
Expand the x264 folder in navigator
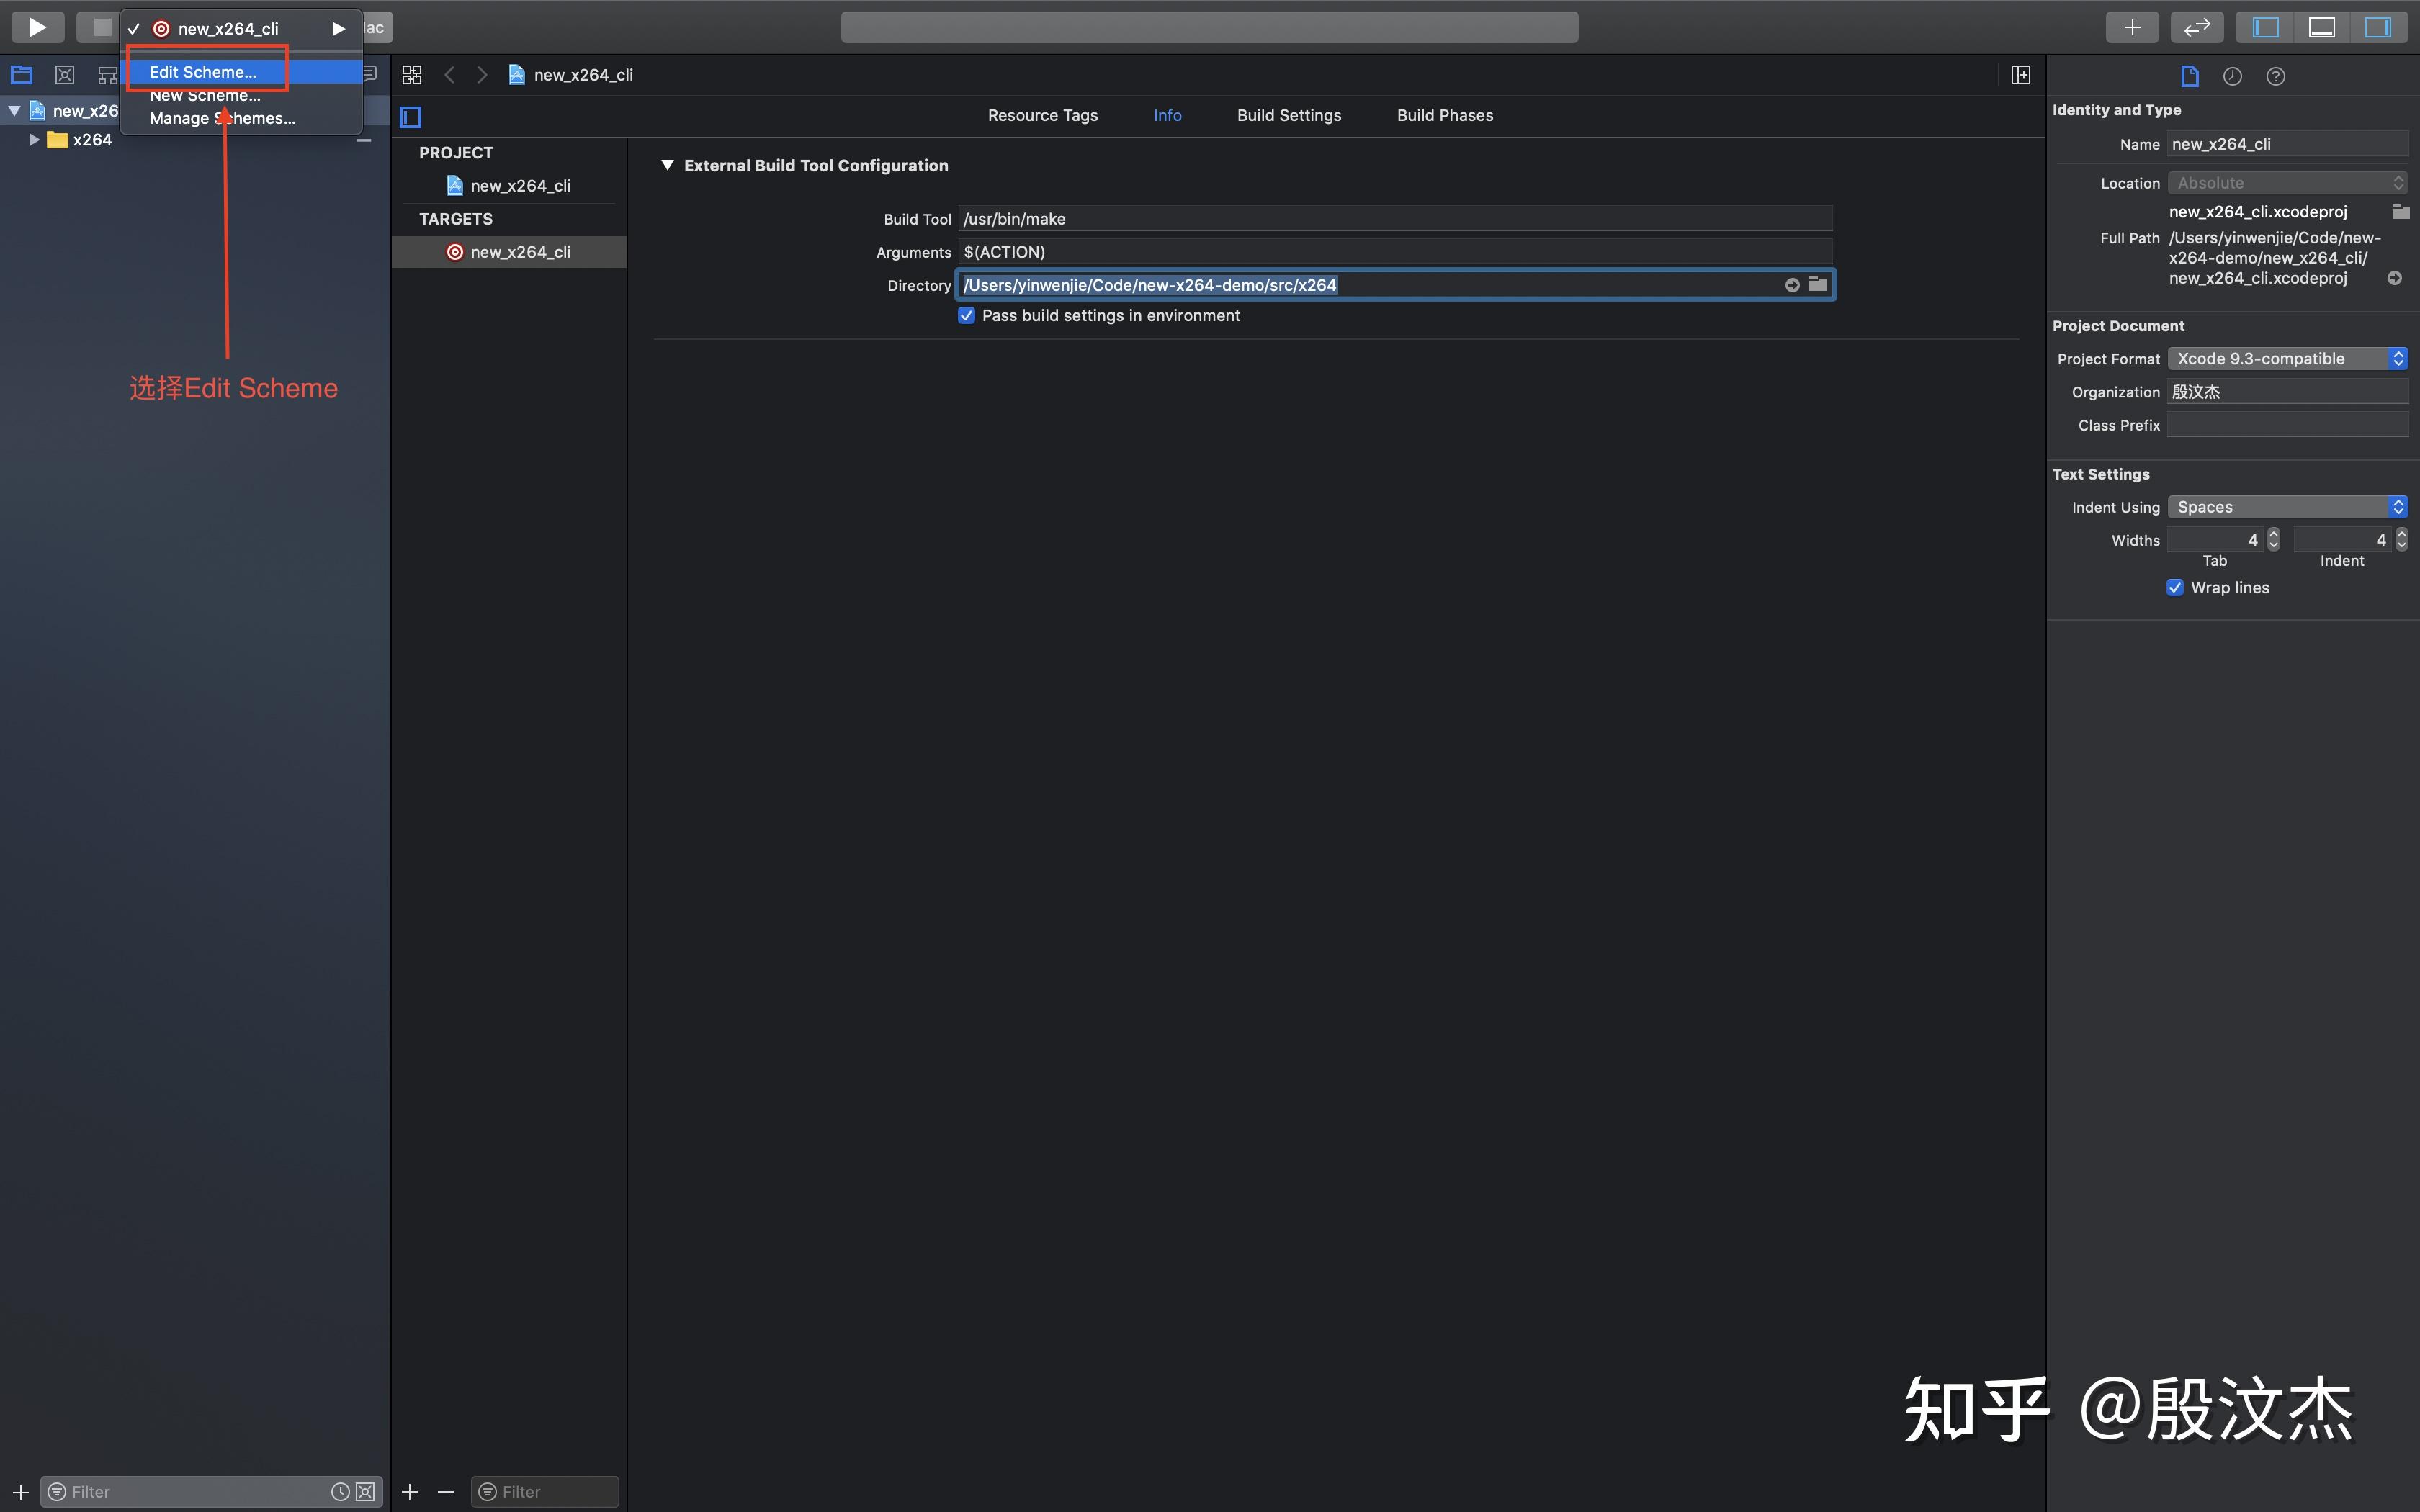click(34, 140)
